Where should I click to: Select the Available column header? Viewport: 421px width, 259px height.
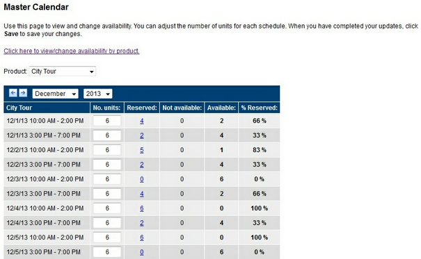pos(221,108)
